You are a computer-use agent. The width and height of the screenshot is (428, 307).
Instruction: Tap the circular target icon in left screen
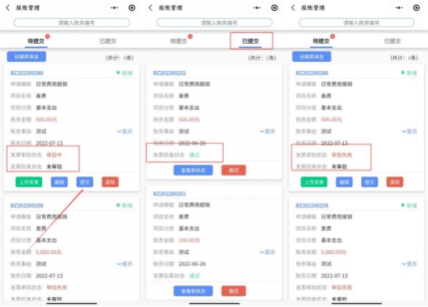tap(132, 7)
